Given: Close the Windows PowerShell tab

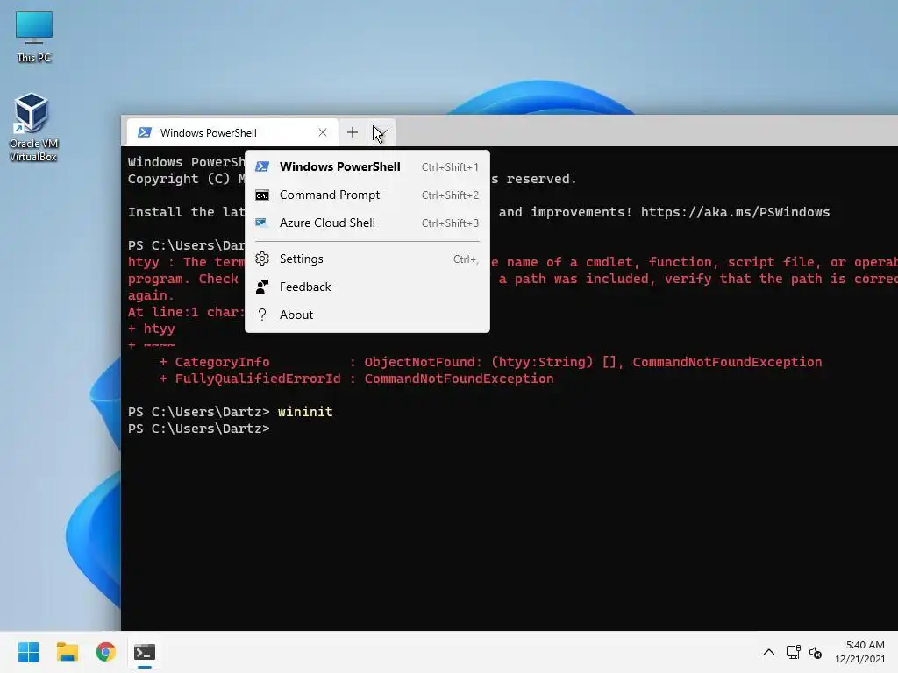Looking at the screenshot, I should [323, 133].
